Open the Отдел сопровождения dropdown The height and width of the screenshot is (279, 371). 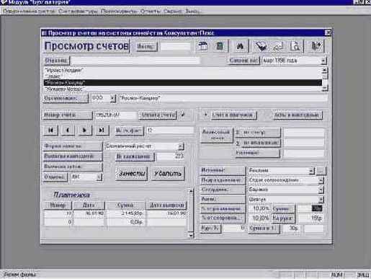tap(321, 180)
